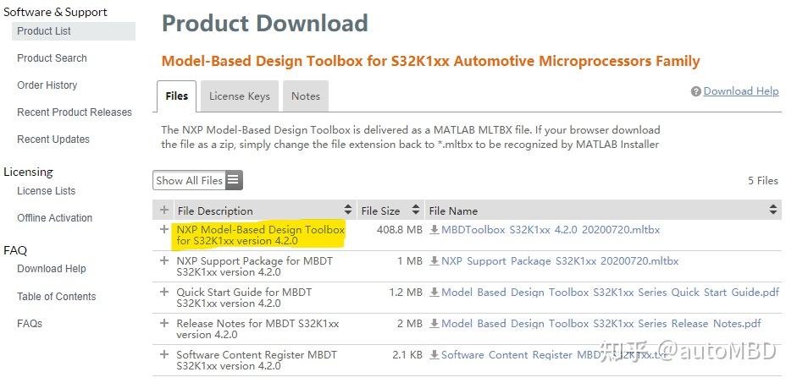
Task: Open Recent Product Releases in sidebar
Action: (75, 112)
